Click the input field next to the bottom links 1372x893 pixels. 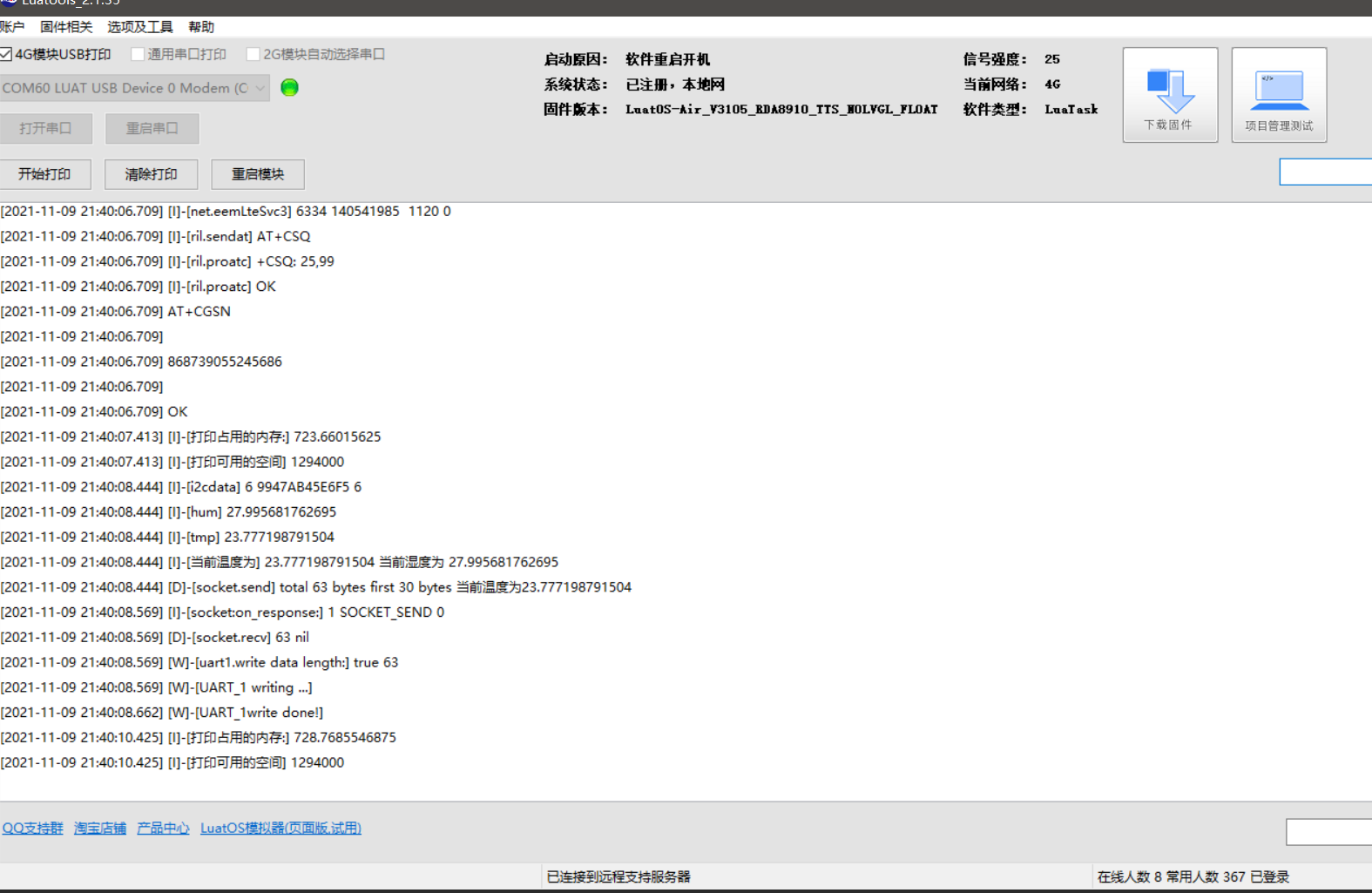1329,832
